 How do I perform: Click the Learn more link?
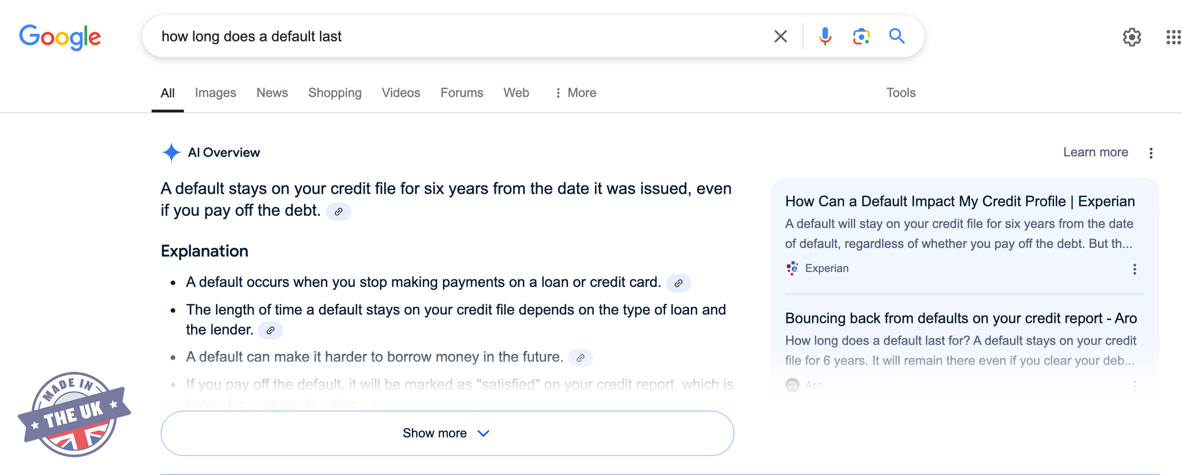(x=1095, y=152)
